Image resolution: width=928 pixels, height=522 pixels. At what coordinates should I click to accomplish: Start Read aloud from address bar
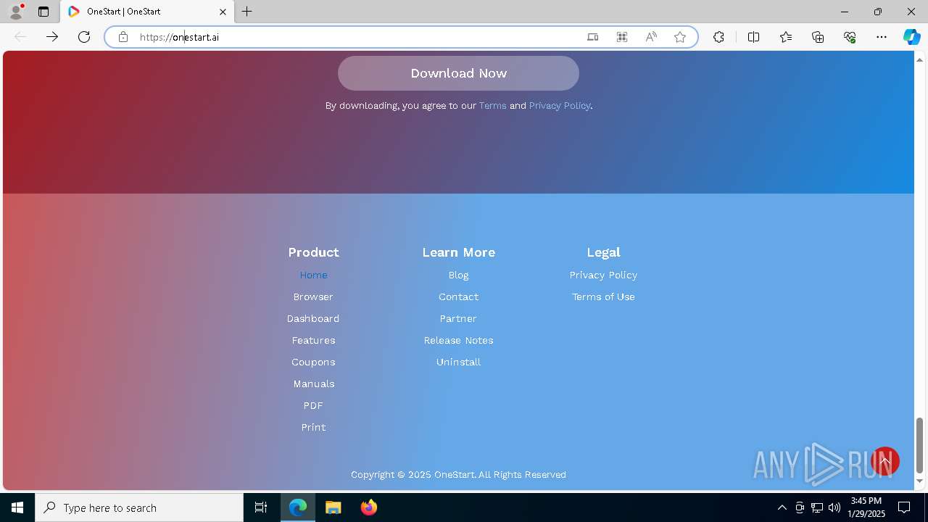pyautogui.click(x=651, y=37)
